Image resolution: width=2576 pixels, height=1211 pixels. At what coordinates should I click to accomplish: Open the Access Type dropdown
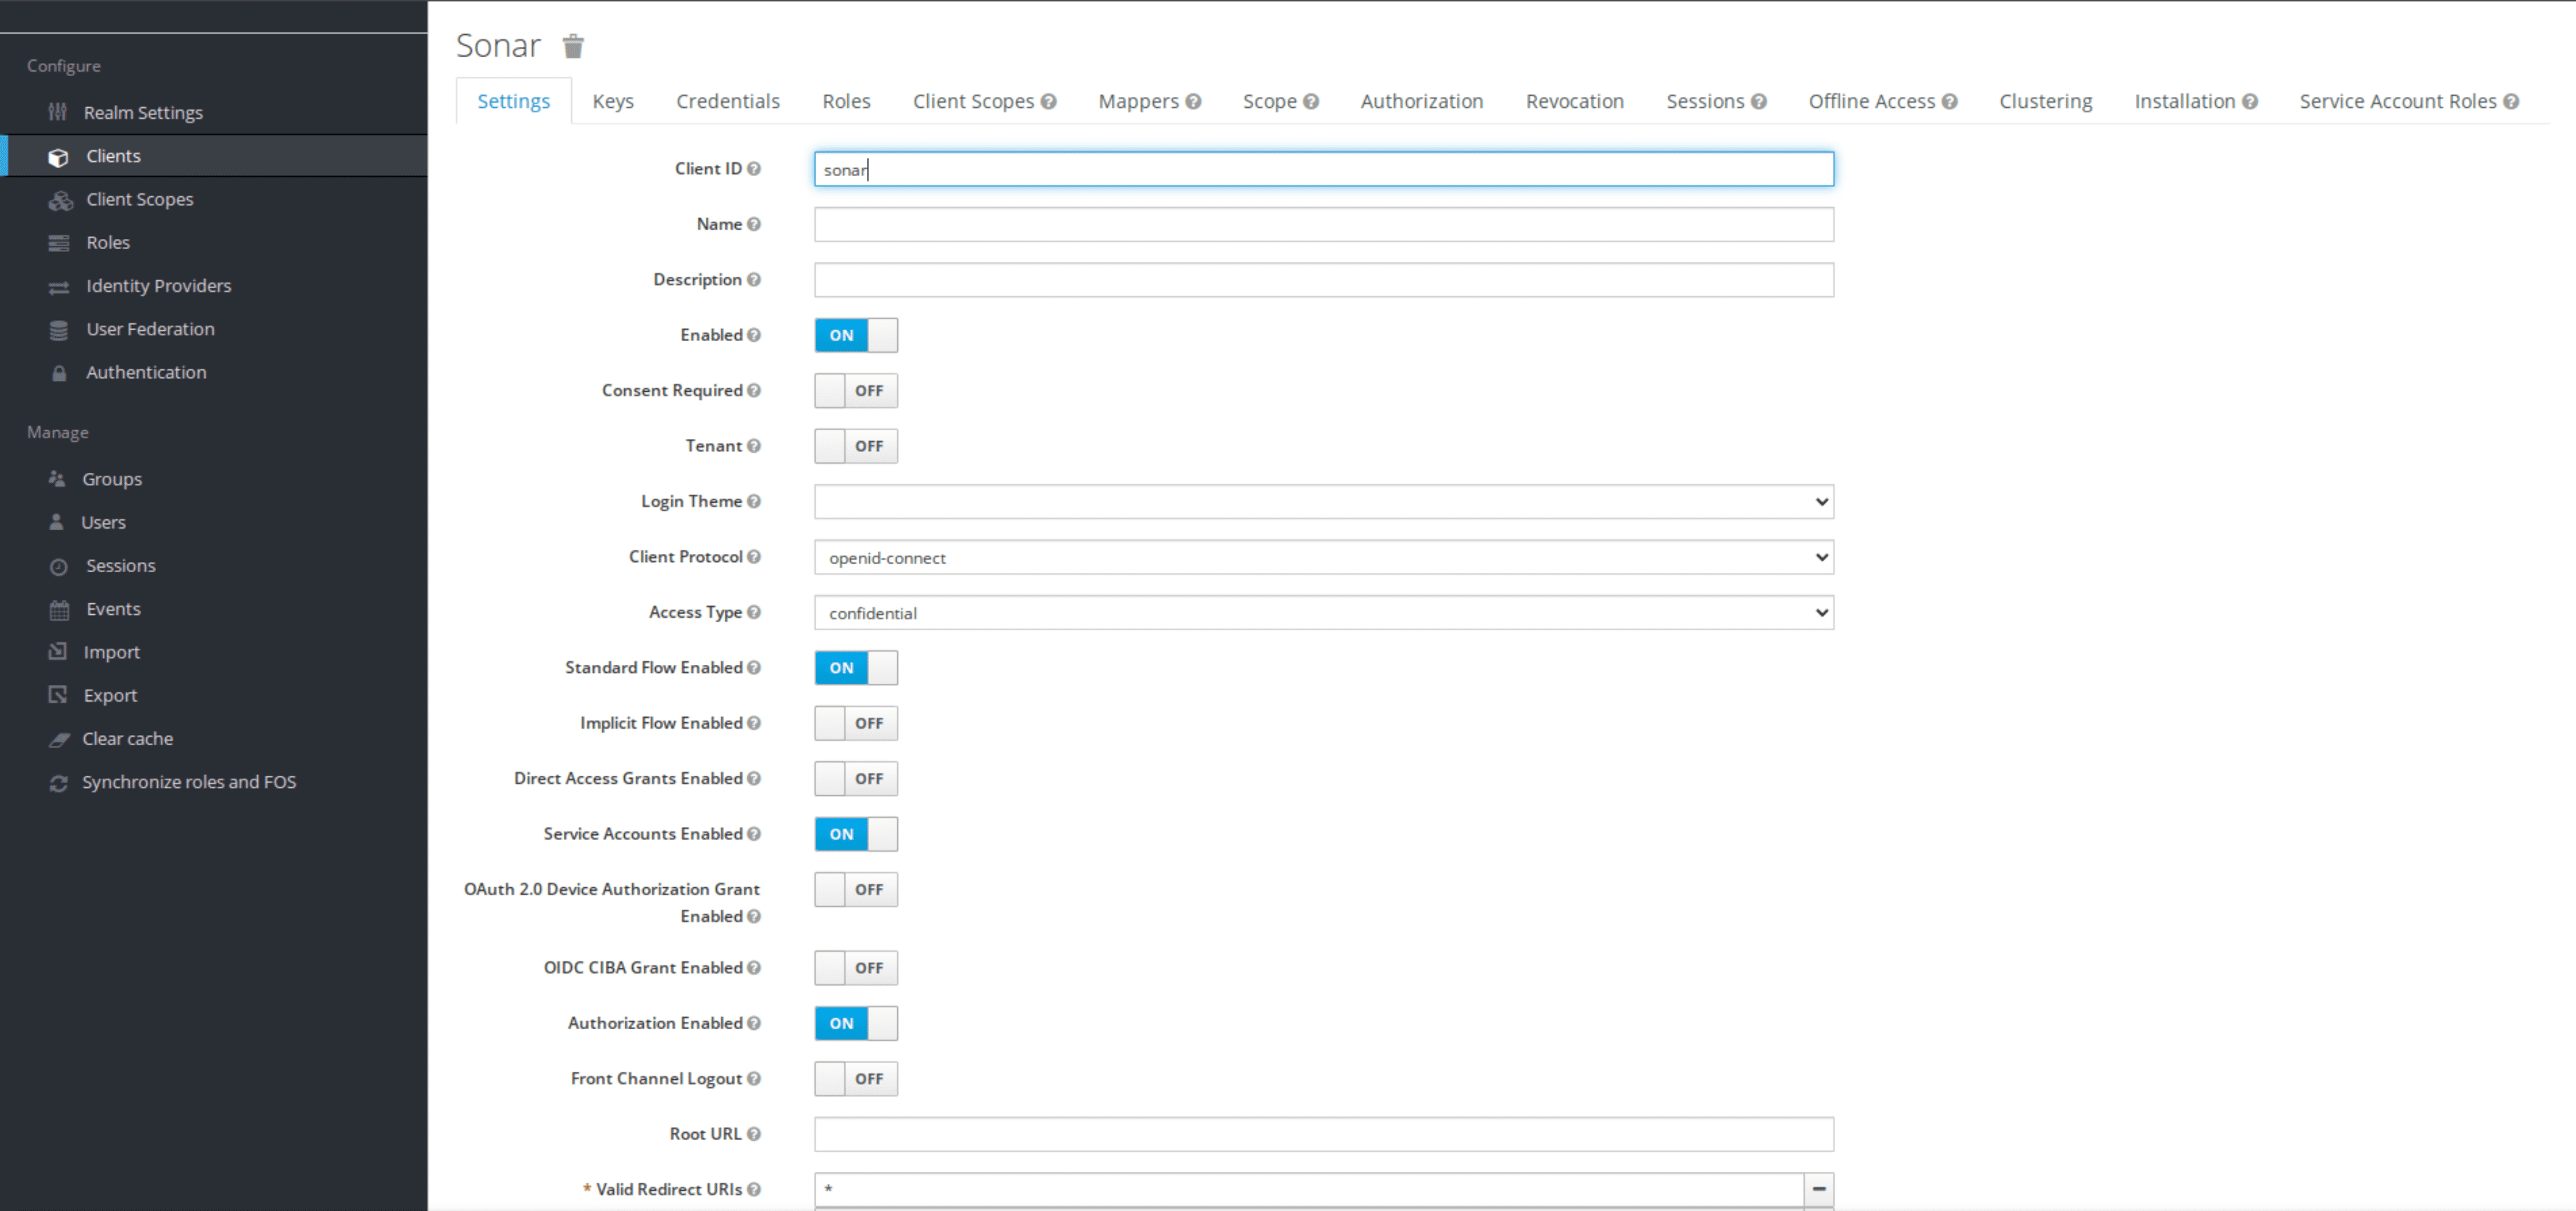click(x=1323, y=613)
